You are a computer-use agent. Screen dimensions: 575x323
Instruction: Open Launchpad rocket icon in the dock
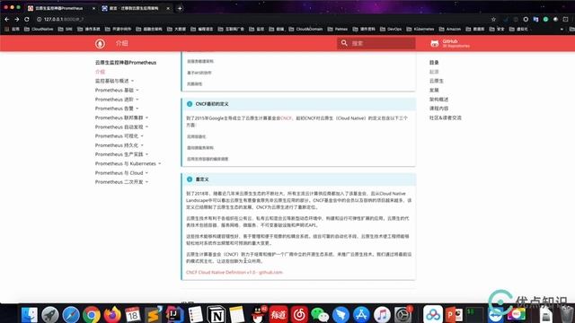point(50,315)
